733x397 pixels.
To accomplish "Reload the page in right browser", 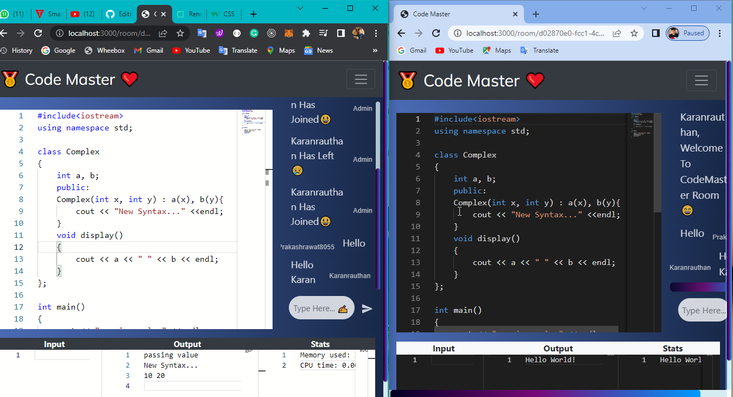I will click(435, 33).
